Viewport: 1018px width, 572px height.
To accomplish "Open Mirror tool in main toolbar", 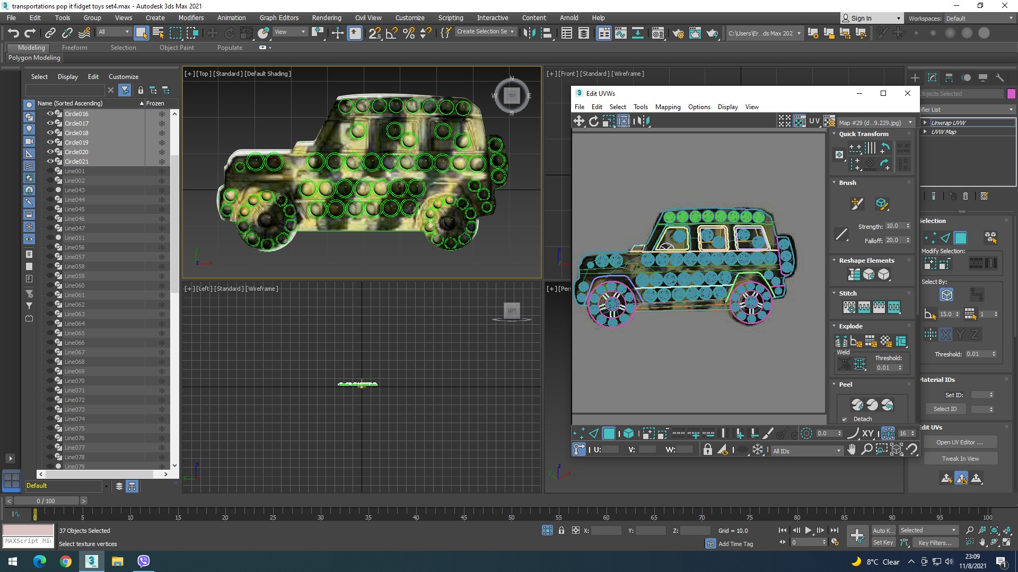I will pos(529,33).
